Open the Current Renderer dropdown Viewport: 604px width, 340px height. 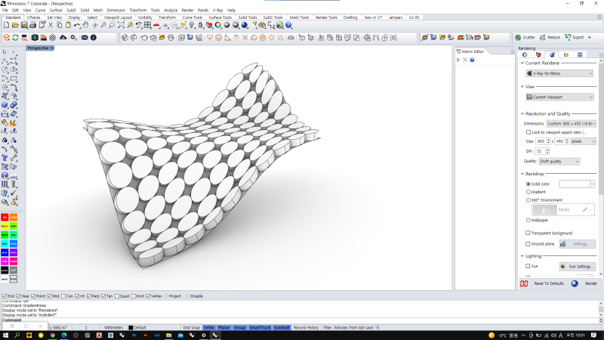click(x=560, y=73)
